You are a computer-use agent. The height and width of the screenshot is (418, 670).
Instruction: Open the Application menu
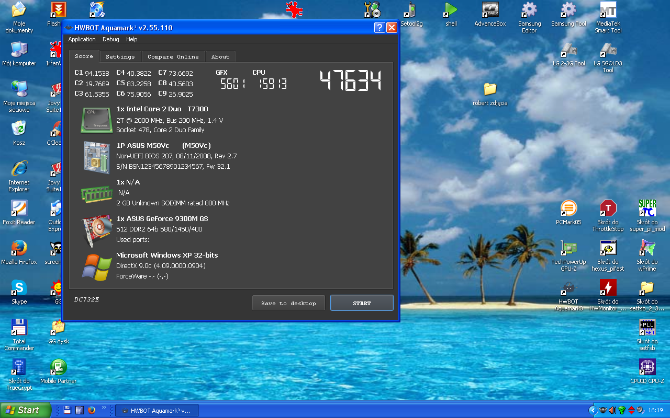coord(82,39)
